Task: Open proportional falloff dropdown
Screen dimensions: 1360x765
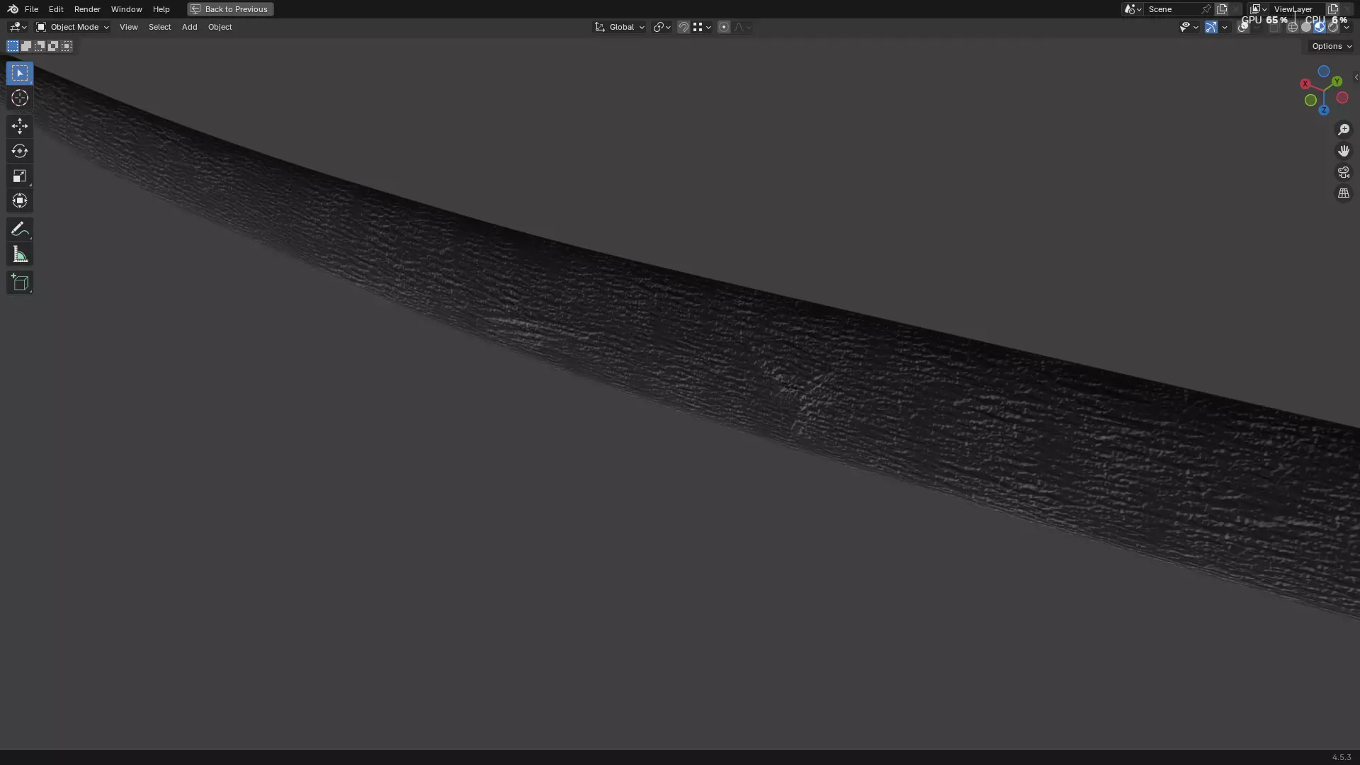Action: (x=742, y=27)
